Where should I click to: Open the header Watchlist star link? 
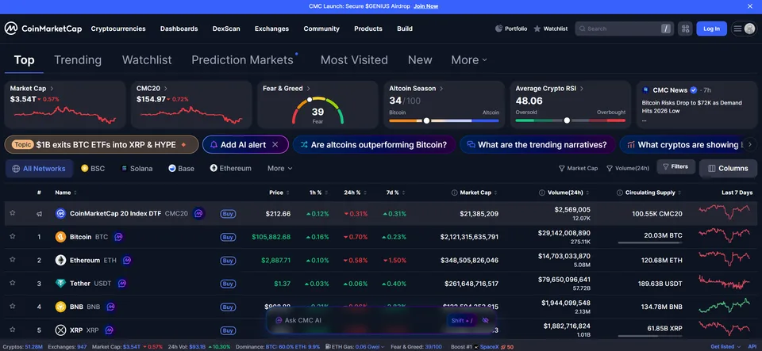tap(551, 29)
